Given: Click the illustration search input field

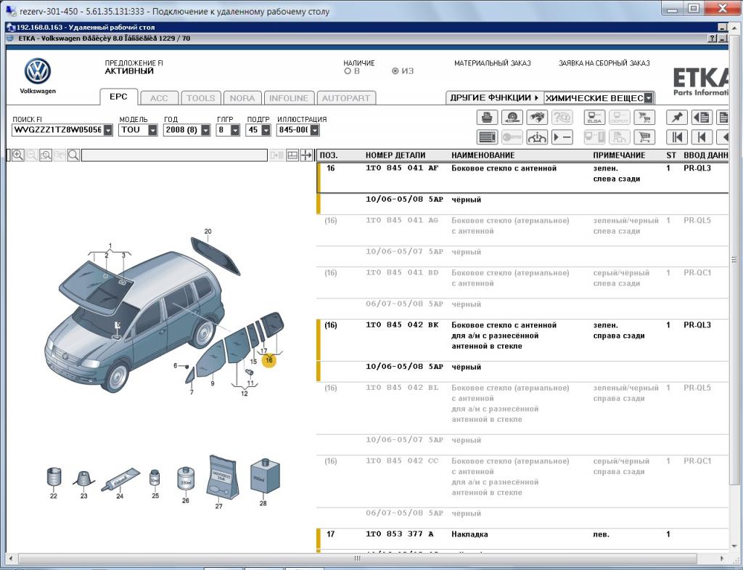Looking at the screenshot, I should (x=174, y=155).
